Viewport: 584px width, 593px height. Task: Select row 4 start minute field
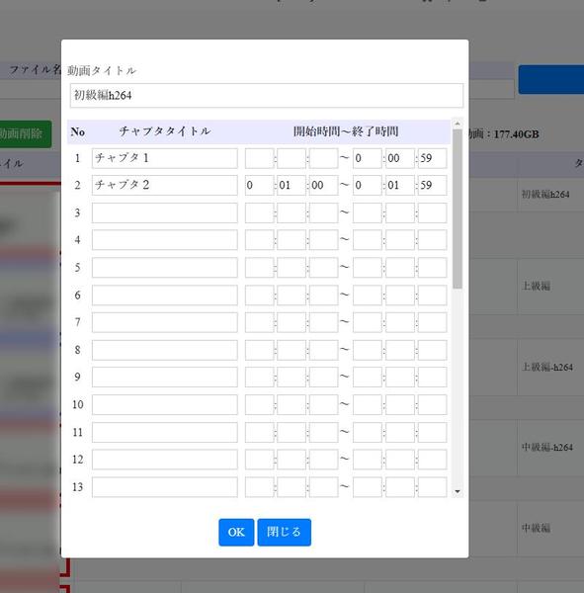pos(292,240)
